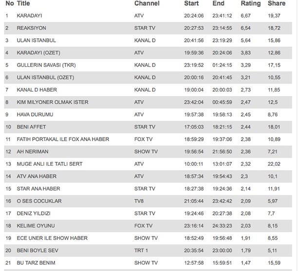
Task: Click the No column header
Action: [10, 3]
